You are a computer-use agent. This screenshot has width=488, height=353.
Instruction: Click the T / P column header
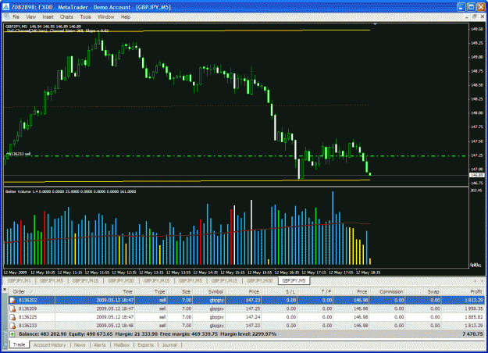coord(315,291)
